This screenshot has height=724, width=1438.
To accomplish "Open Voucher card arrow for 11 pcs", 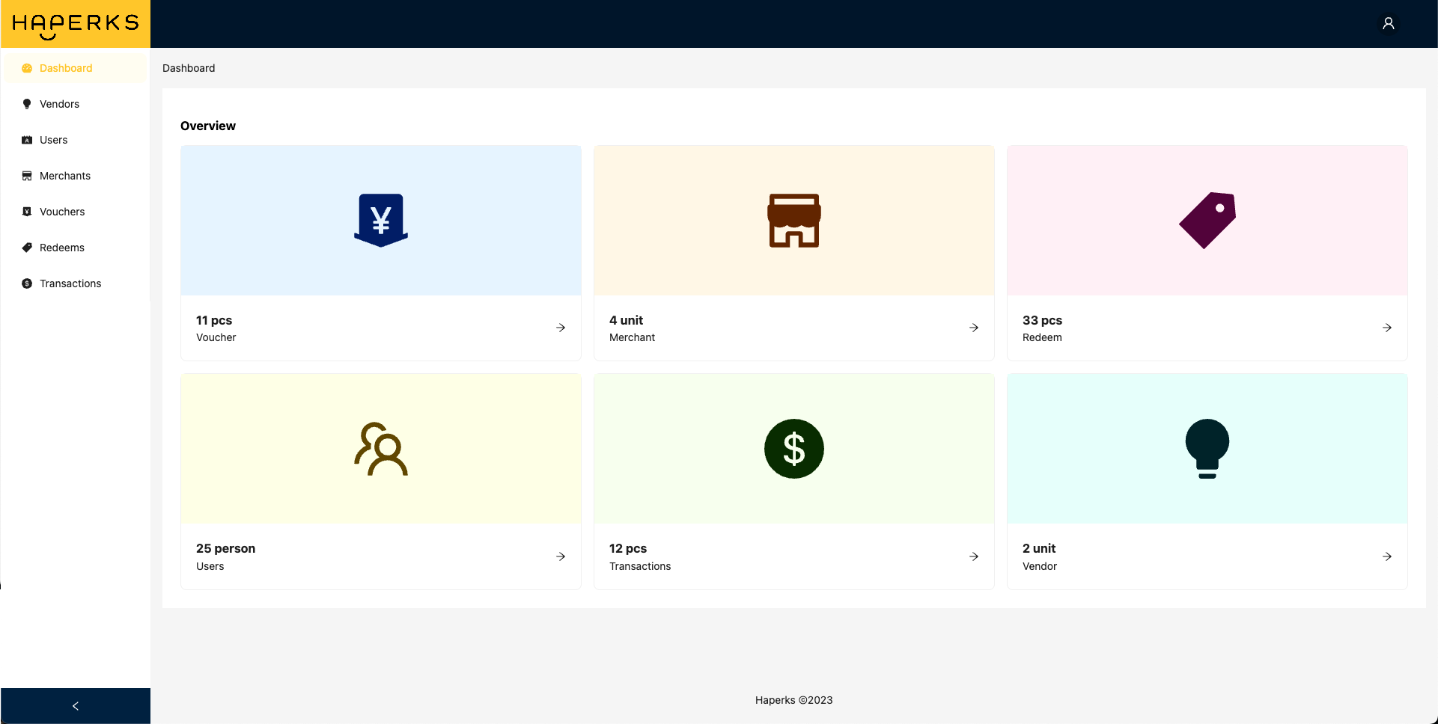I will [561, 328].
